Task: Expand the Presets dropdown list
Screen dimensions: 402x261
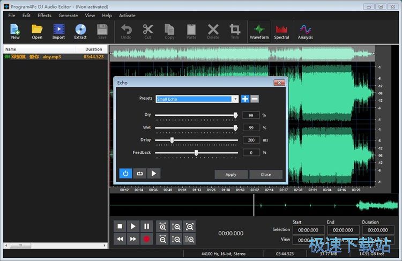Action: [235, 99]
